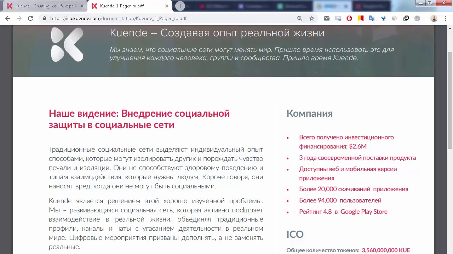Reload the current PDF page
The height and width of the screenshot is (254, 453).
pyautogui.click(x=30, y=18)
